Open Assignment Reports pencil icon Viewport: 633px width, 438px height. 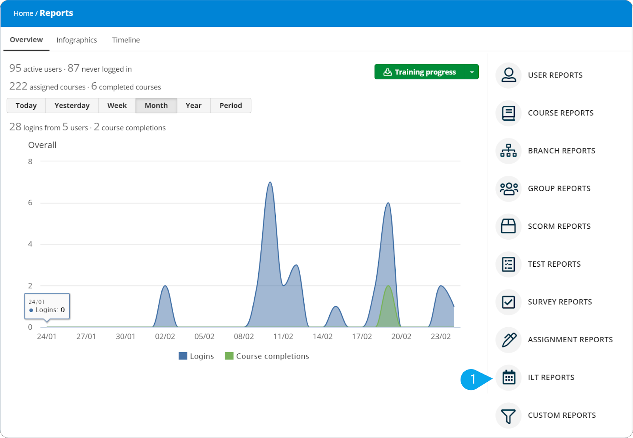coord(508,340)
